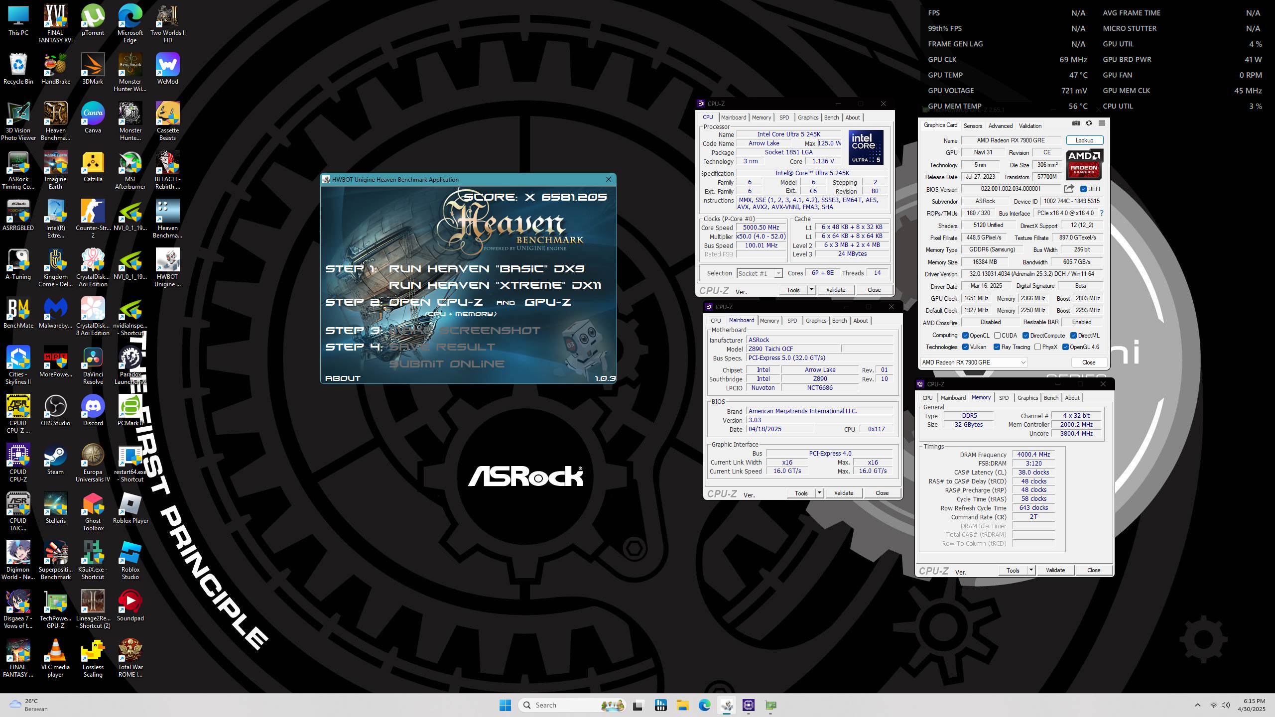Toggle the OpenGL 4.6 checkbox in GPU-Z
Screen dimensions: 1275x717
(x=1065, y=347)
